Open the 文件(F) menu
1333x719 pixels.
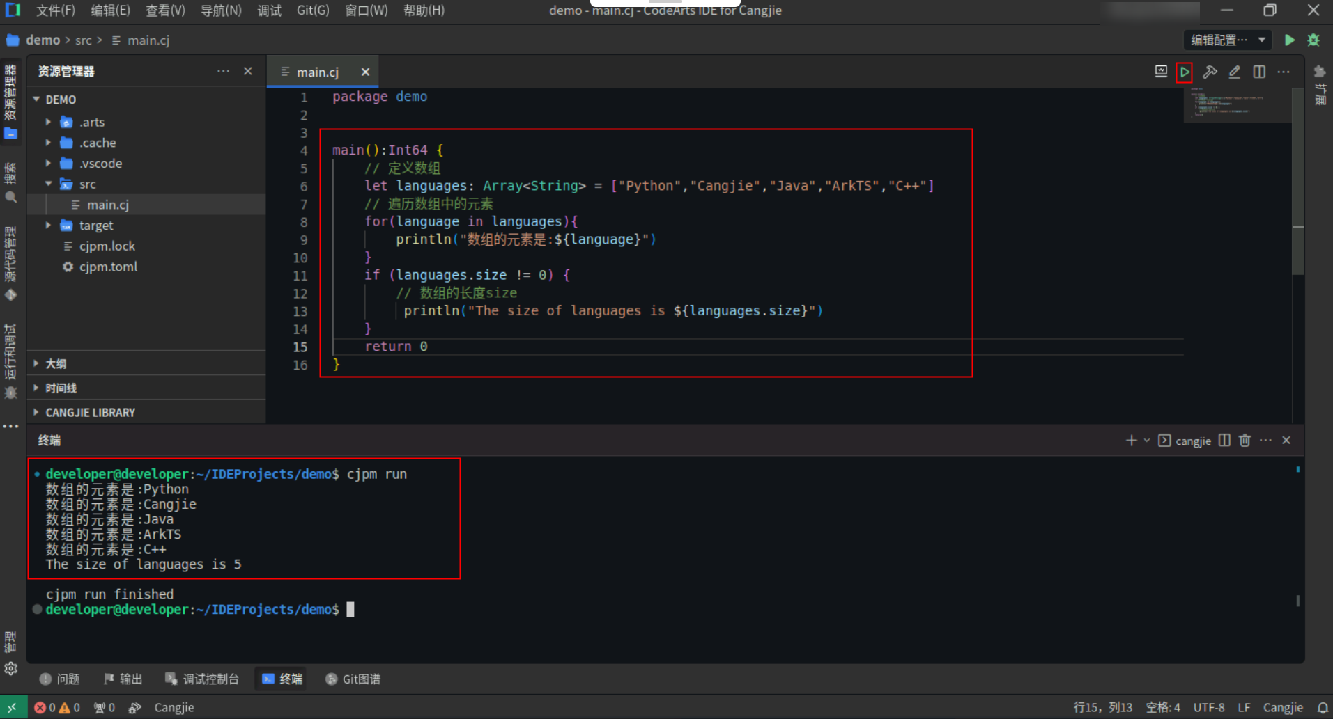pos(55,10)
